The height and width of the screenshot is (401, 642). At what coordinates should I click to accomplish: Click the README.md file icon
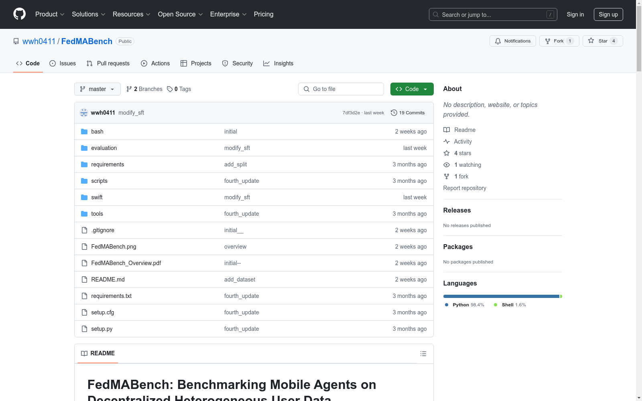(x=84, y=279)
